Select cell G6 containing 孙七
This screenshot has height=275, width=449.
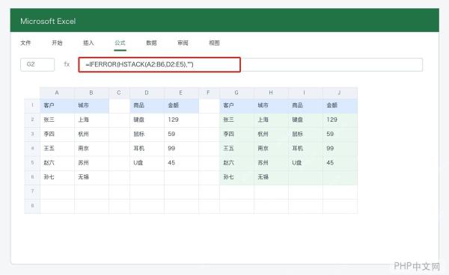point(236,177)
